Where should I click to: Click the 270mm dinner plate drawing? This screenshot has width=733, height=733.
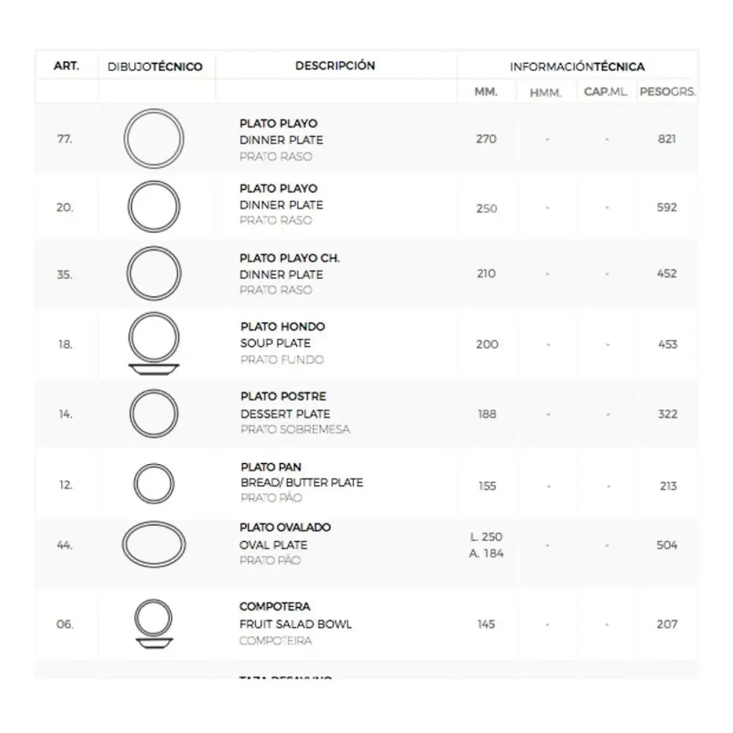click(154, 139)
